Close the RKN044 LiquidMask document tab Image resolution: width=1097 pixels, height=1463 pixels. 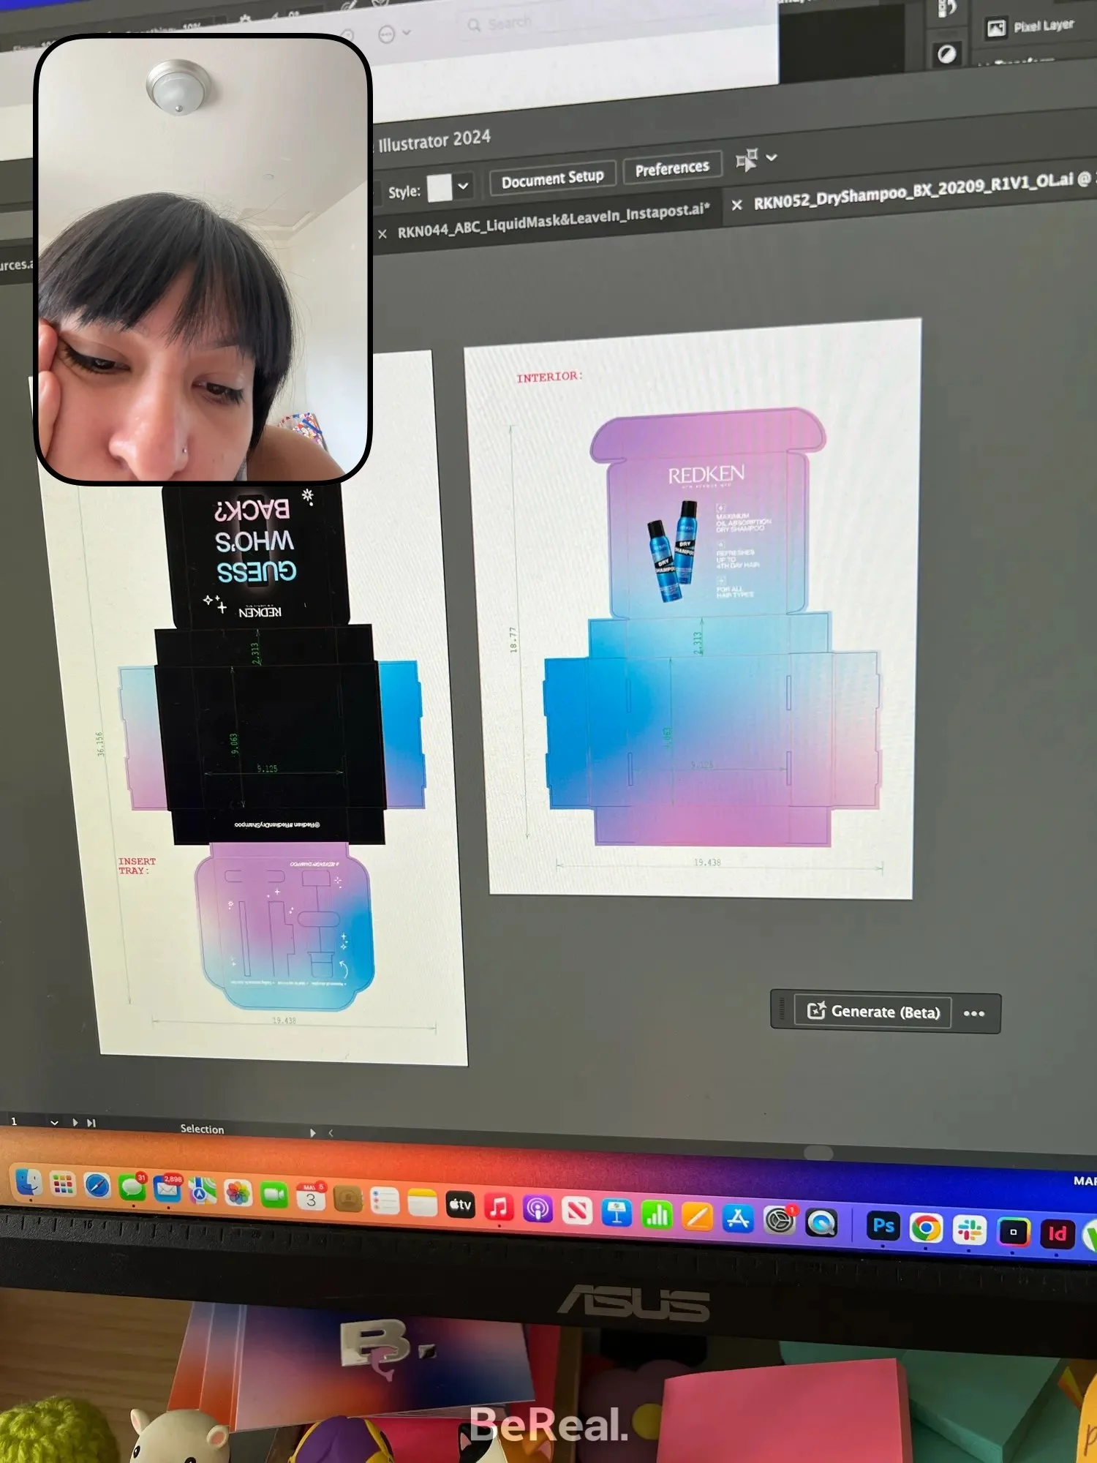[382, 234]
